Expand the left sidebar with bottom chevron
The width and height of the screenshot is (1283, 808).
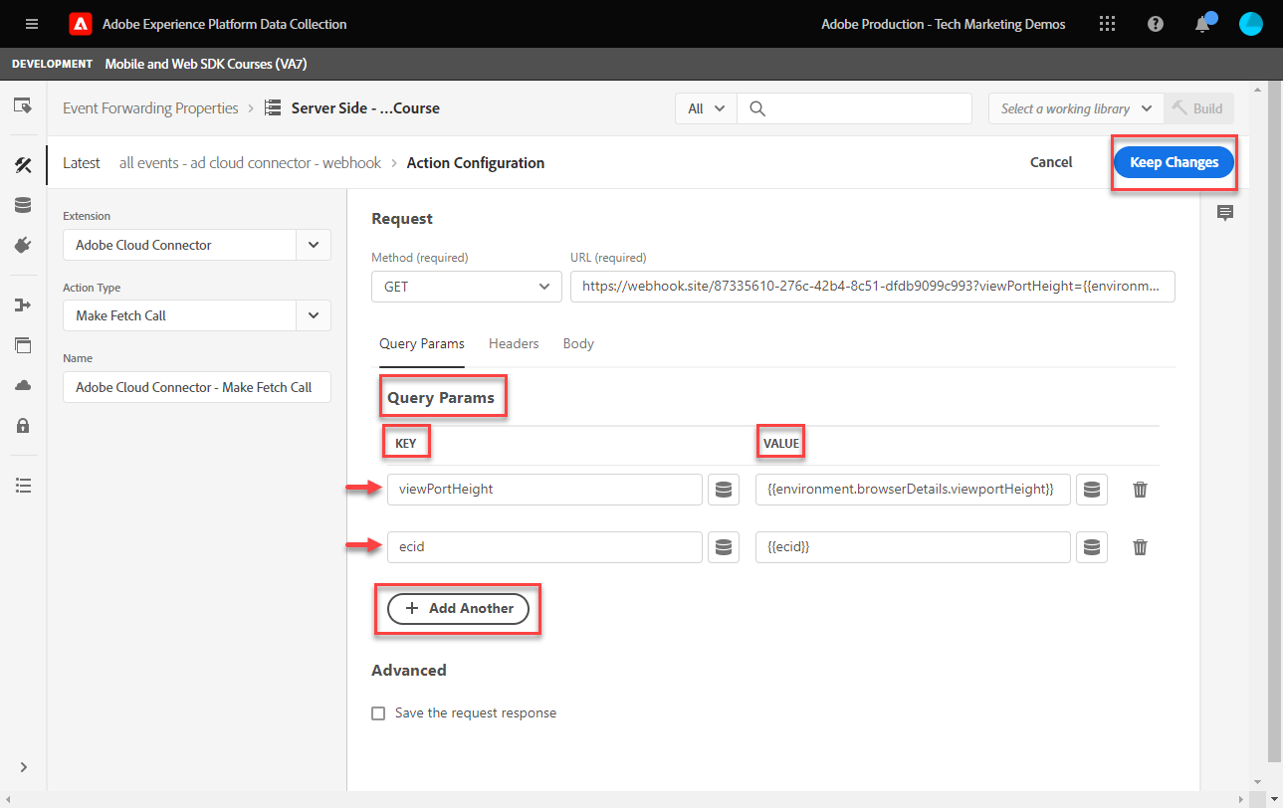tap(23, 766)
